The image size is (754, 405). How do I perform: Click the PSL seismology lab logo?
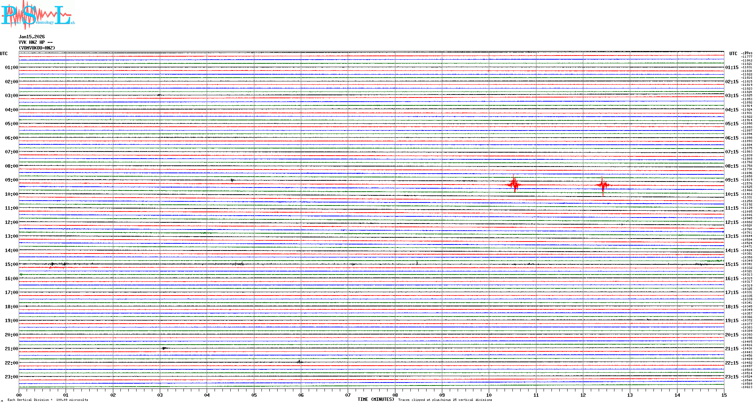[38, 15]
